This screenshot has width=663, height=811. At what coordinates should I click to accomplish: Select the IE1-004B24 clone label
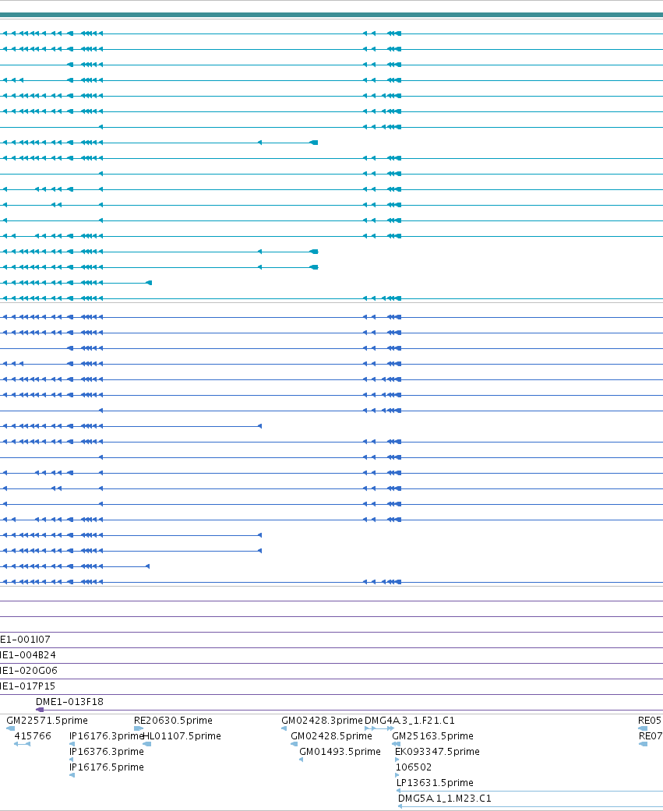[x=28, y=655]
